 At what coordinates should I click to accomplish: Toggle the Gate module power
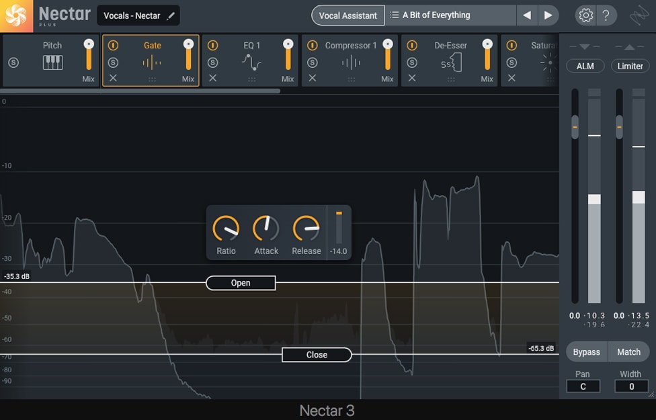tap(113, 45)
